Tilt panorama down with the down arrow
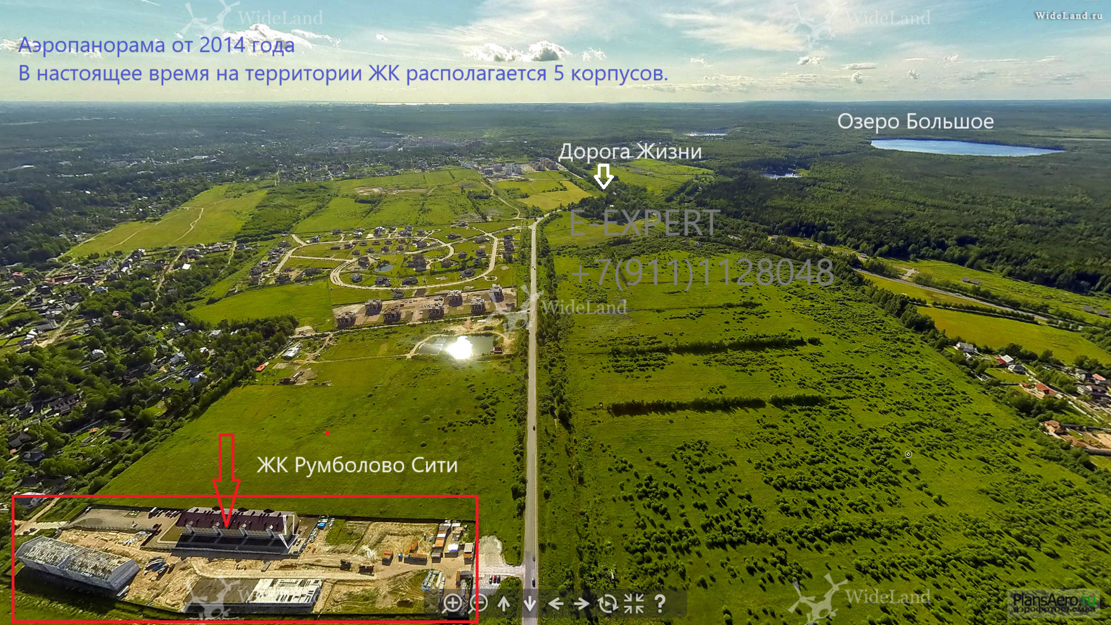The image size is (1111, 625). pyautogui.click(x=529, y=604)
